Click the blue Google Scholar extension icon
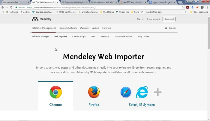The image size is (210, 121). (x=193, y=7)
